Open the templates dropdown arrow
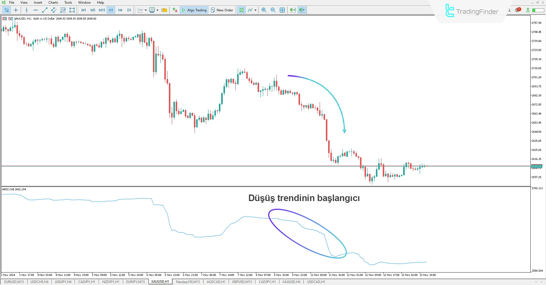Screen dimensions: 546x285 tap(157, 10)
